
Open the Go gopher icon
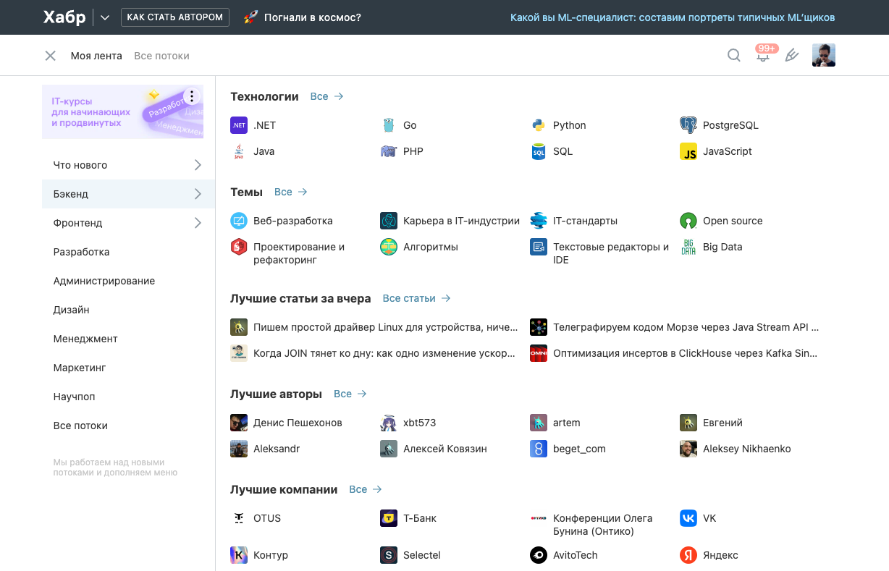(389, 125)
